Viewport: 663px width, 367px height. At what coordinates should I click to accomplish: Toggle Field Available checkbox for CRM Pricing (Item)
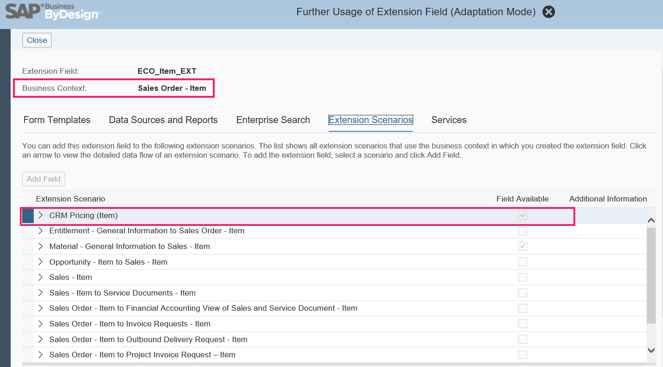click(x=523, y=215)
